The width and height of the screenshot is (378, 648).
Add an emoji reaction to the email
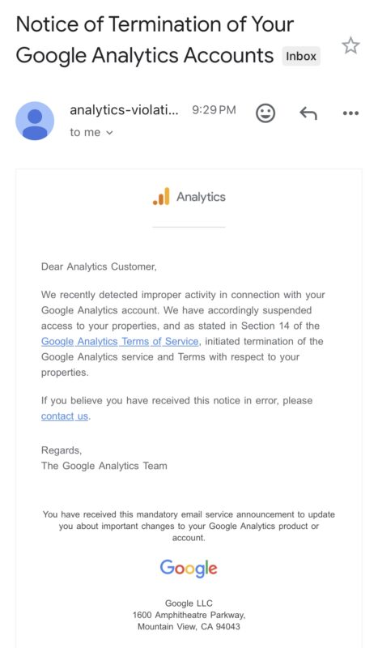(x=265, y=113)
